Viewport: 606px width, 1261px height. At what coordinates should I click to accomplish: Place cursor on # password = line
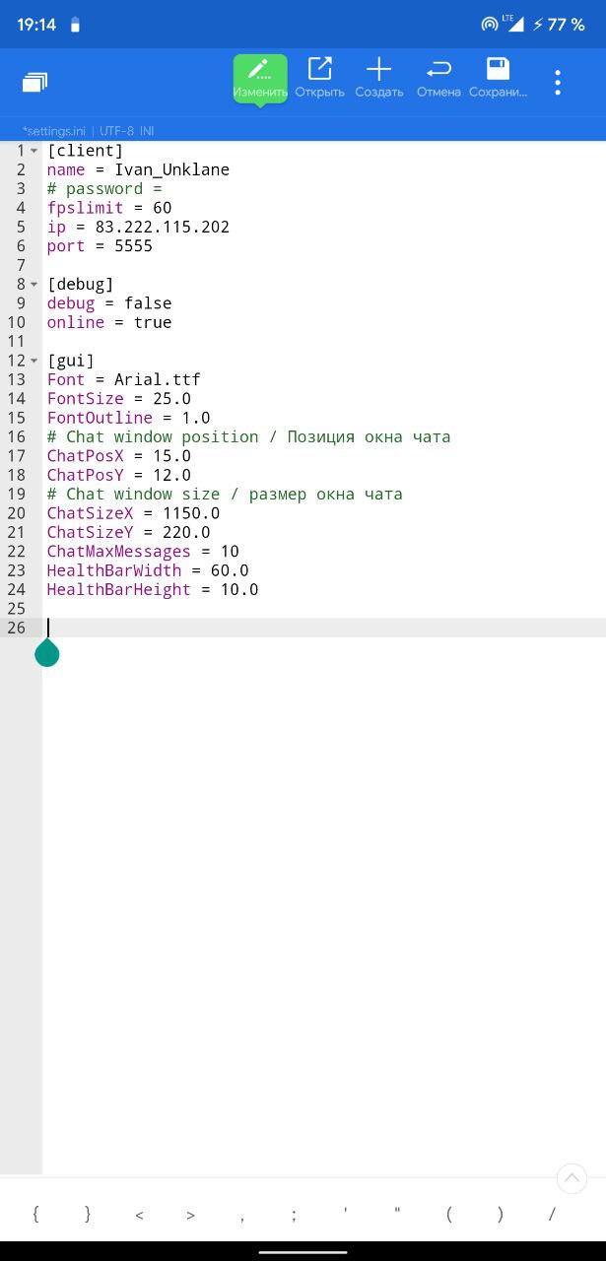[104, 189]
